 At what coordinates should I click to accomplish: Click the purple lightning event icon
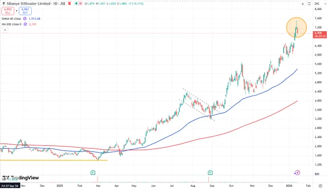point(297,172)
